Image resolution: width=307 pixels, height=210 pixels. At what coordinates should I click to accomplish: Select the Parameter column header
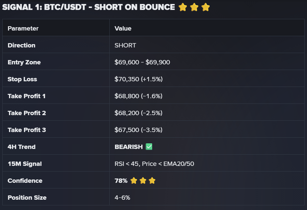(23, 28)
